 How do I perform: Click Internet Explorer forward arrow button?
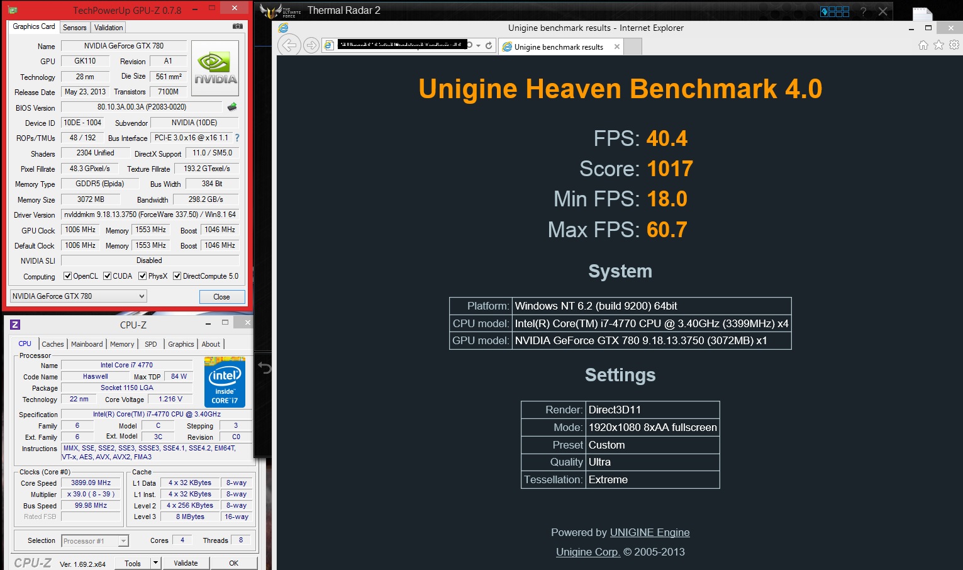311,45
